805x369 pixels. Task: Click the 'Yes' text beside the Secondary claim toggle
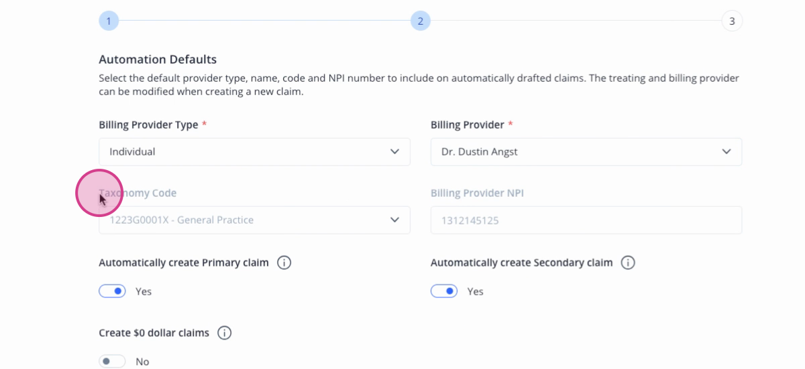pos(476,291)
